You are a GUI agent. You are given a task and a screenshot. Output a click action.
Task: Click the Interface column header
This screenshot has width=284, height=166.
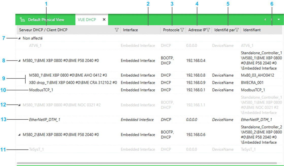130,30
